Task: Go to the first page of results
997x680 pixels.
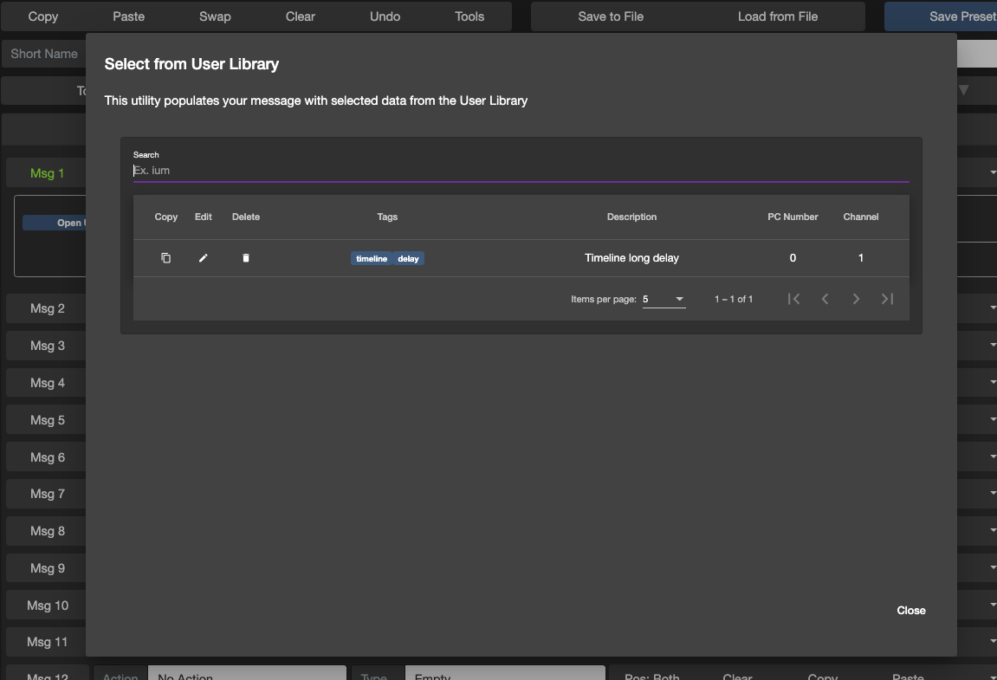Action: (793, 299)
